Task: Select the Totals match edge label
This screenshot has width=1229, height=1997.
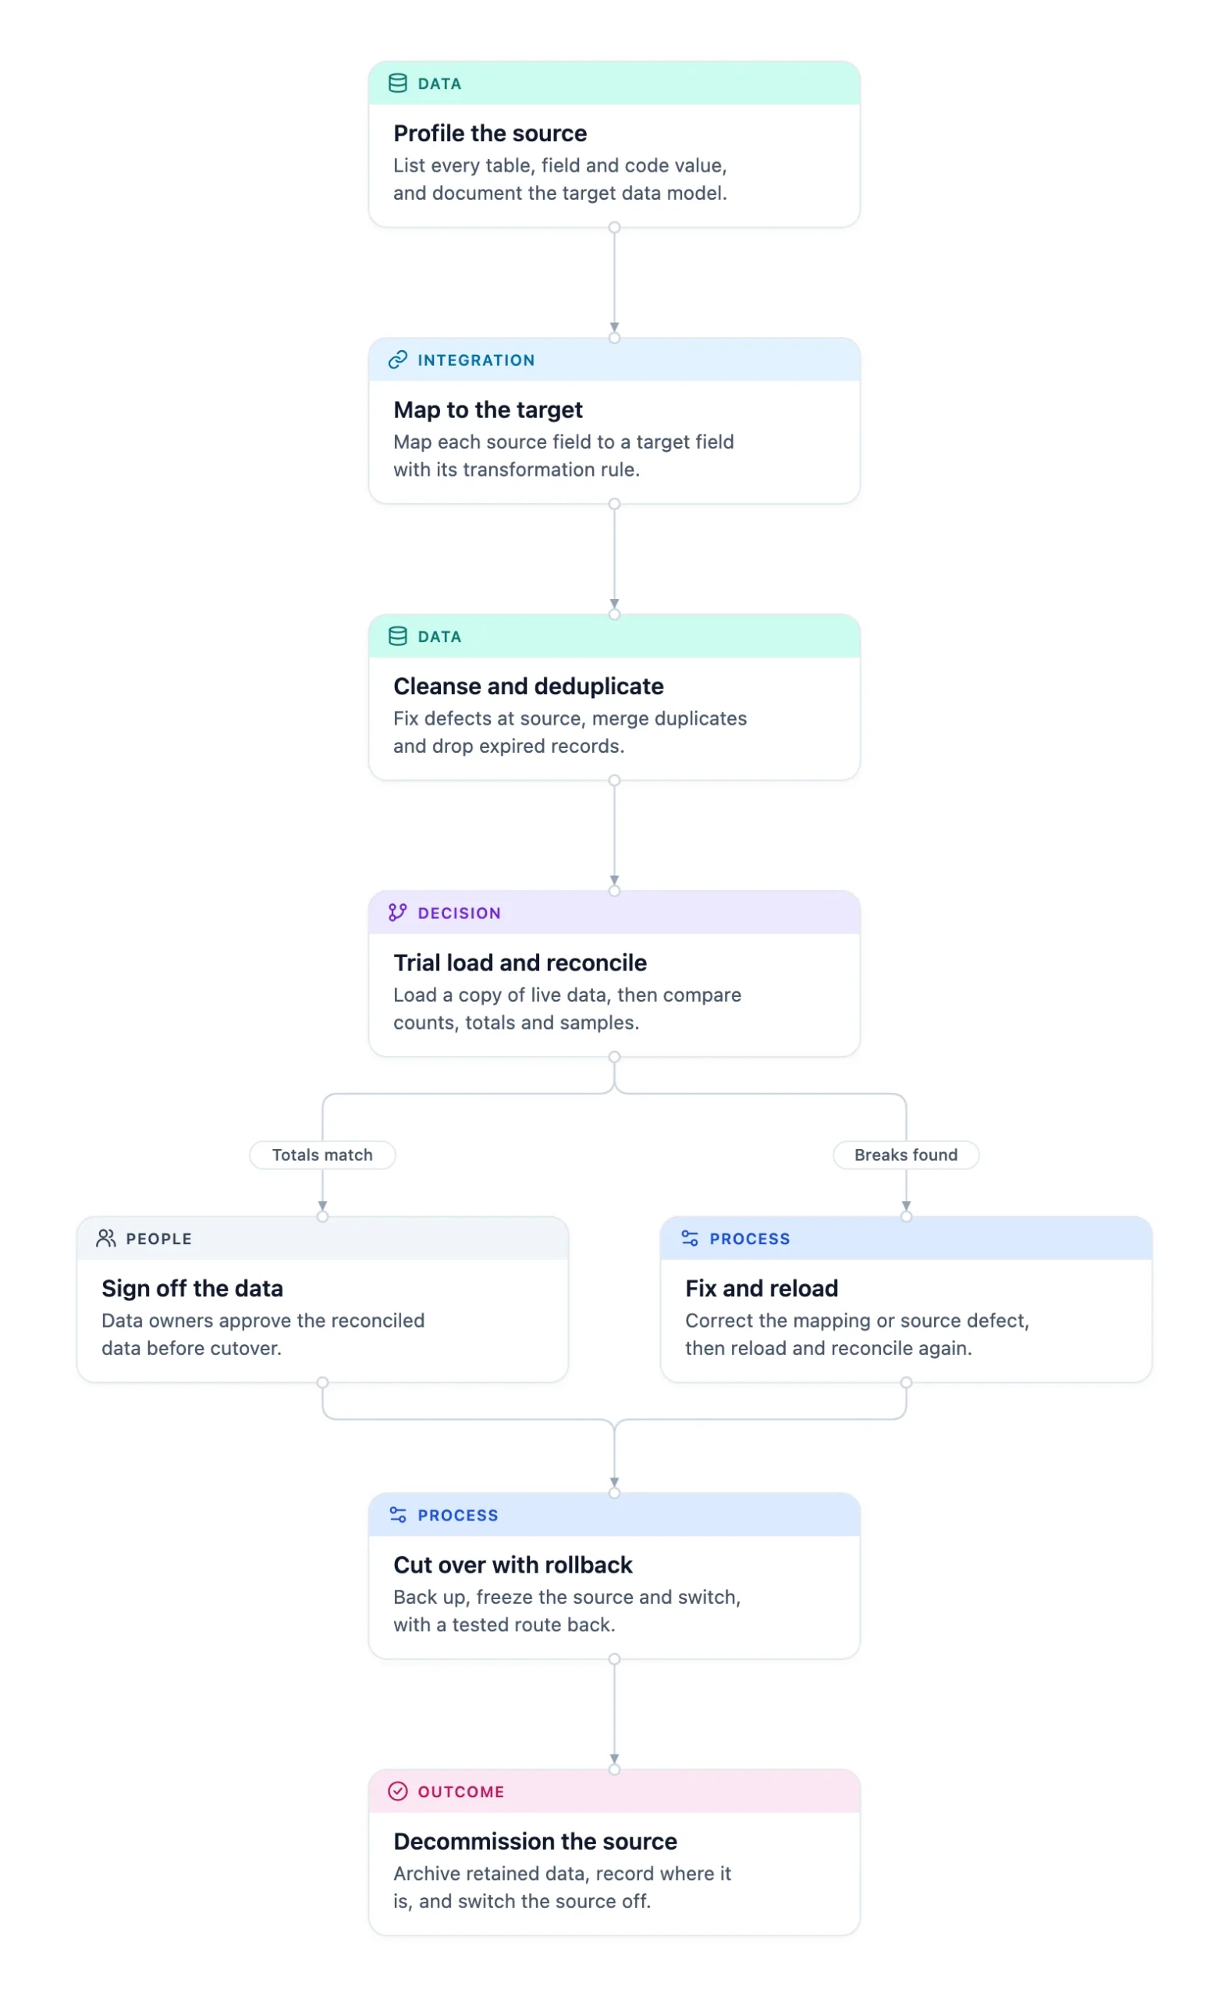Action: [321, 1155]
